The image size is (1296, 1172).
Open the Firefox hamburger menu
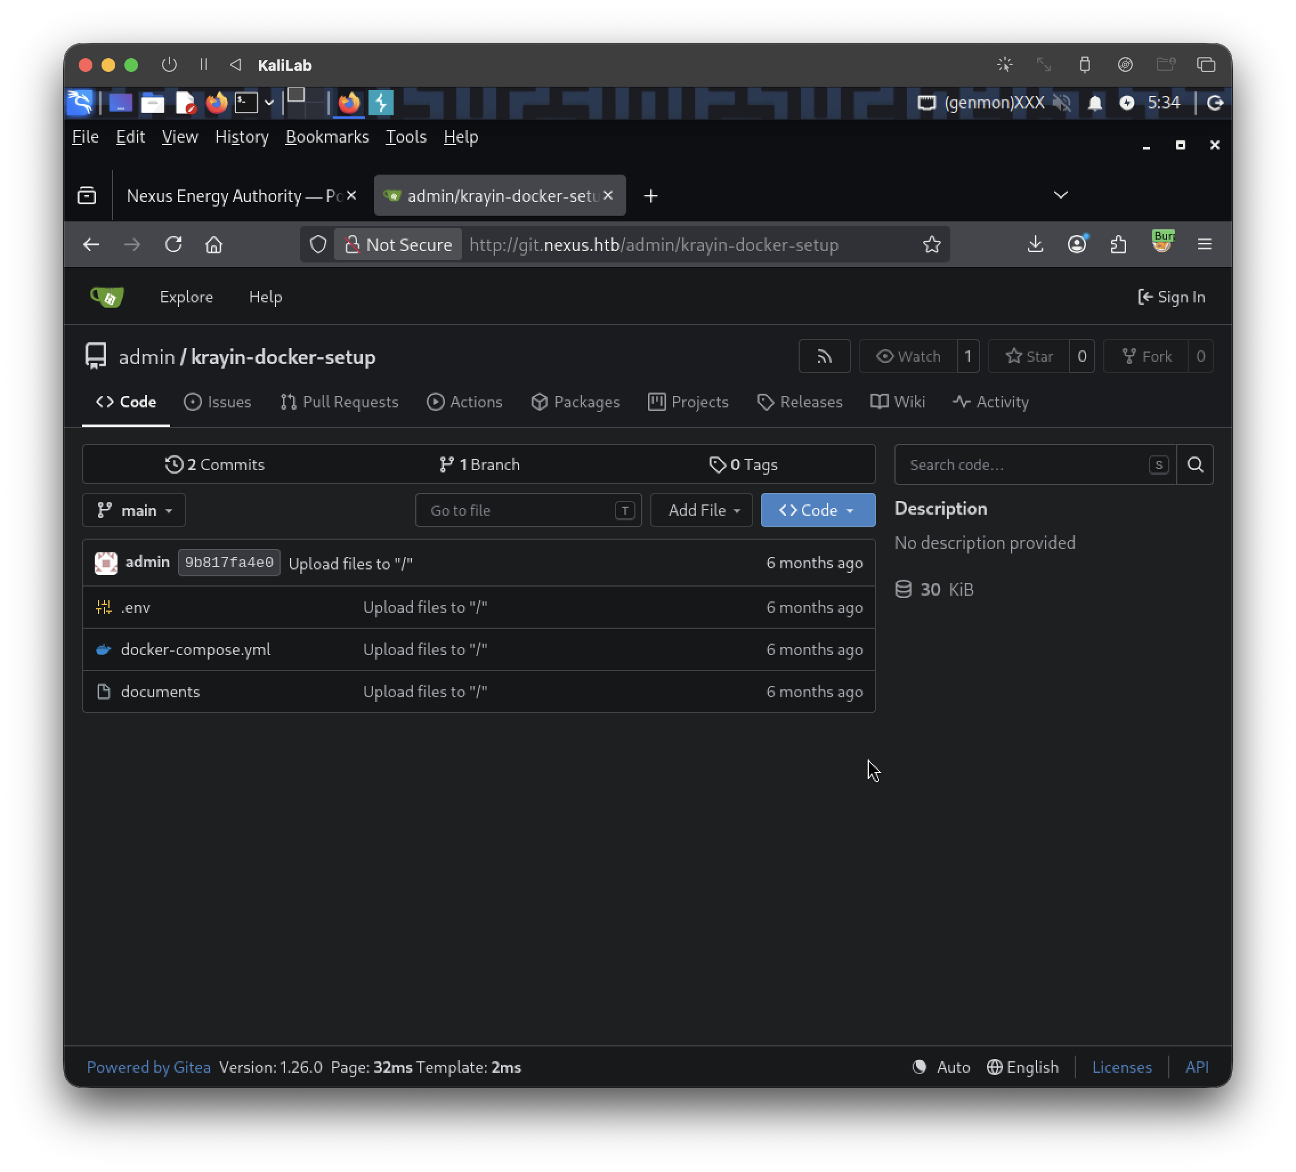1204,244
